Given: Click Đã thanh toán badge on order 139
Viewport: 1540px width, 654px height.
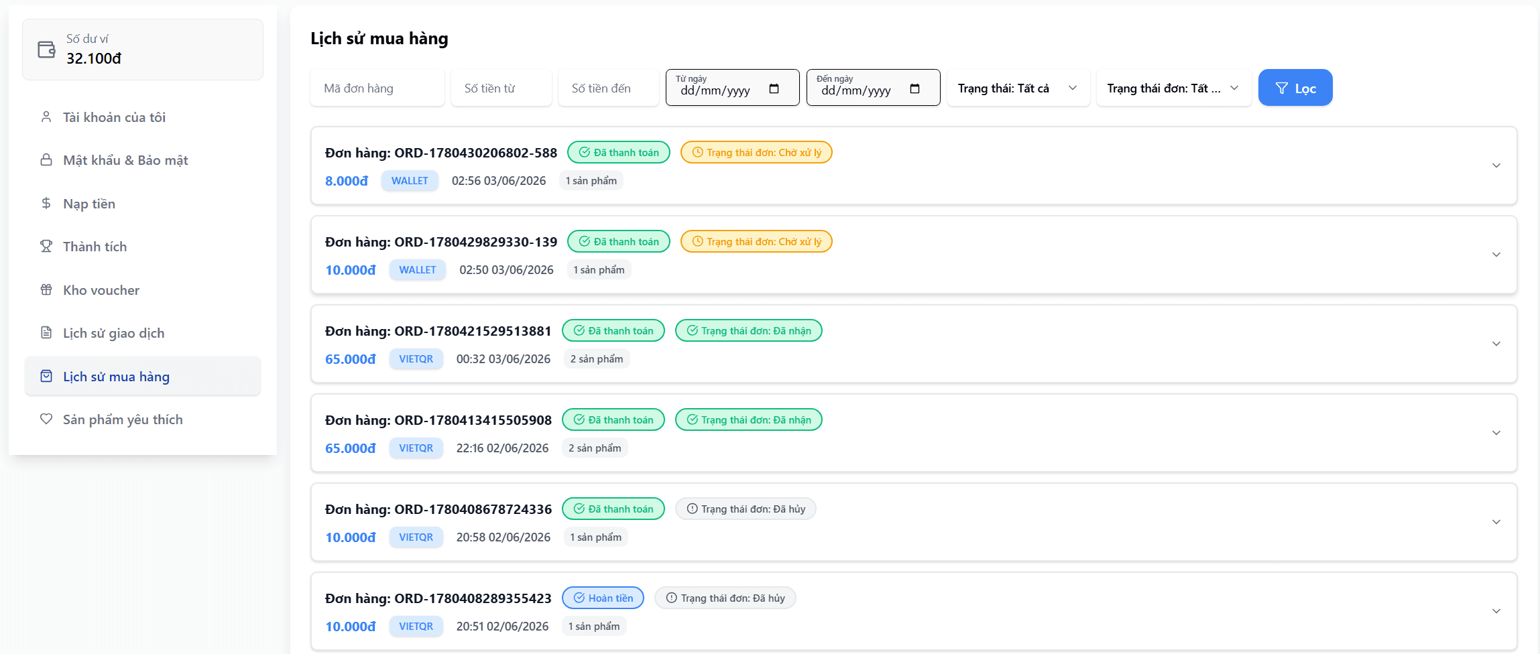Looking at the screenshot, I should [619, 241].
